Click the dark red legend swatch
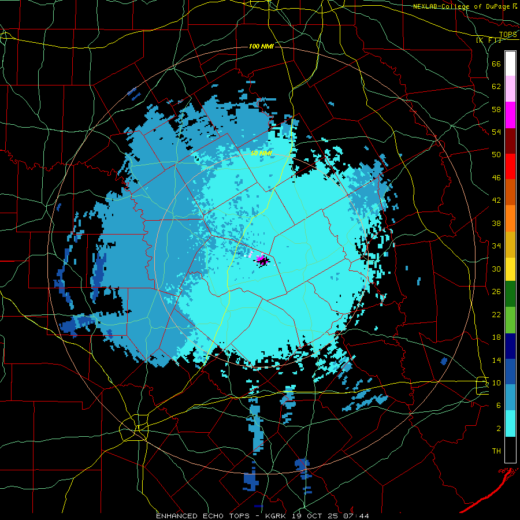520x520 pixels. coord(510,140)
